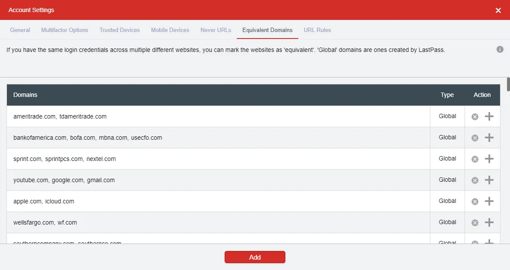Select the bankofamerica.com, bofa.com domains text
This screenshot has height=270, width=510.
click(x=88, y=138)
